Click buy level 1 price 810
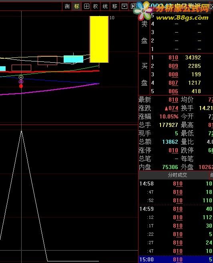The height and width of the screenshot is (263, 213). pyautogui.click(x=173, y=57)
